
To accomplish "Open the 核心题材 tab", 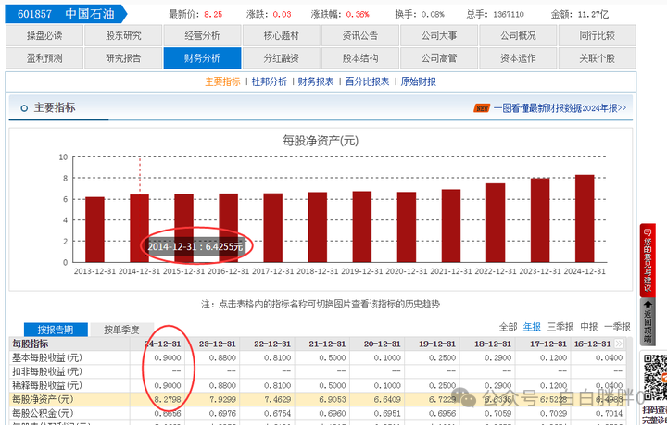I will (x=282, y=35).
